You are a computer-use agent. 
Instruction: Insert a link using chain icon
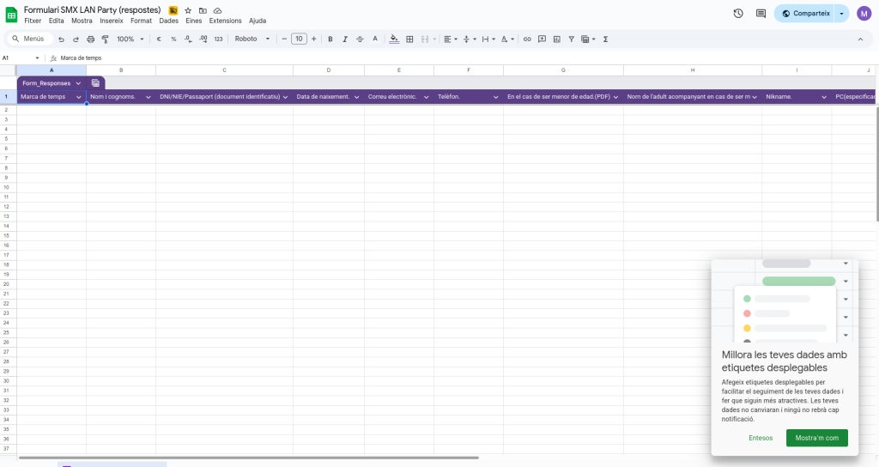527,39
